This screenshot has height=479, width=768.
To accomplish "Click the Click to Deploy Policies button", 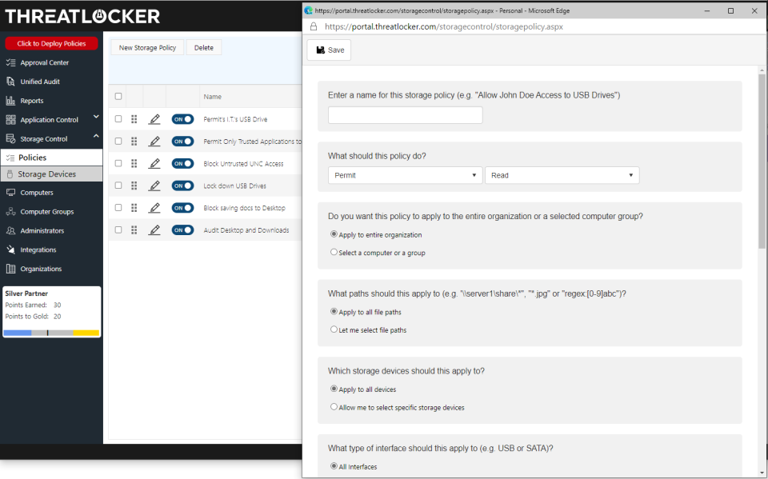I will click(x=51, y=44).
